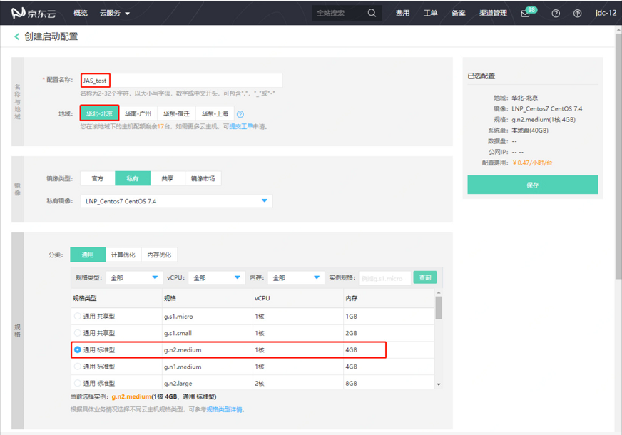Click the spec table scroll down arrow

click(439, 384)
